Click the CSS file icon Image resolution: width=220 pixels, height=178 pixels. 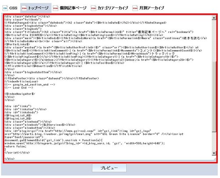5,8
